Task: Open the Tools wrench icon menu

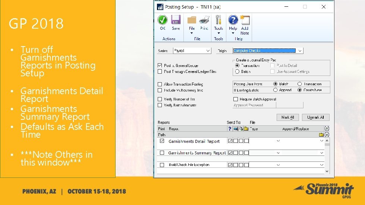Action: coord(218,20)
